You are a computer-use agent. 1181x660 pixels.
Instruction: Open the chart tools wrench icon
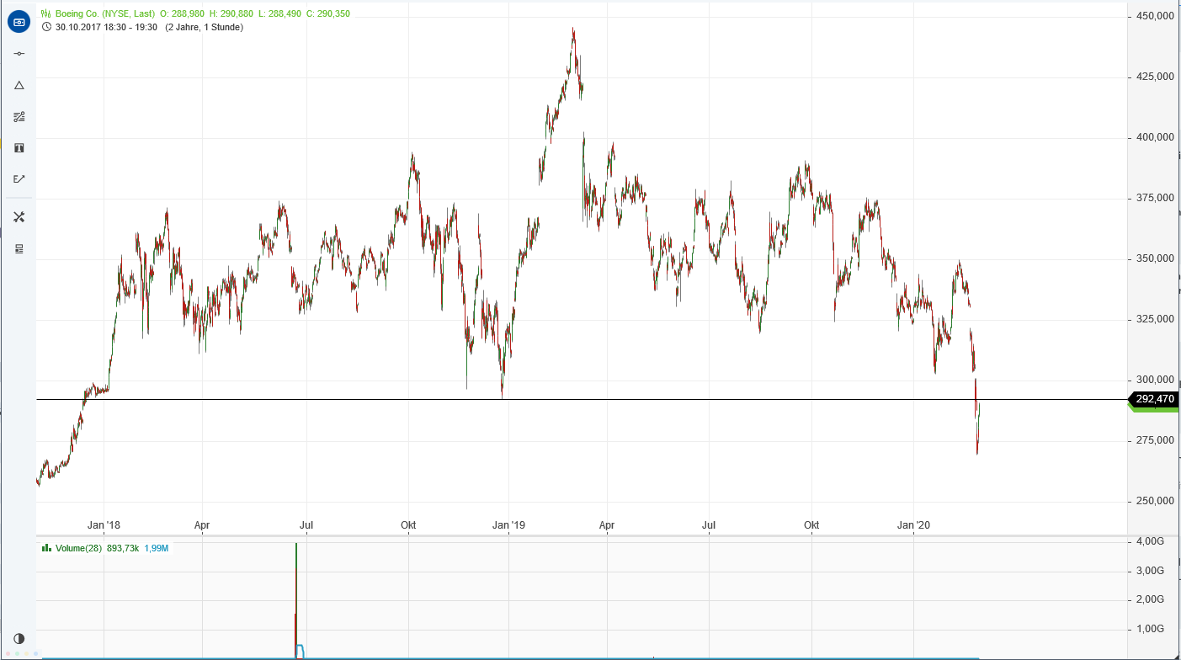coord(19,216)
